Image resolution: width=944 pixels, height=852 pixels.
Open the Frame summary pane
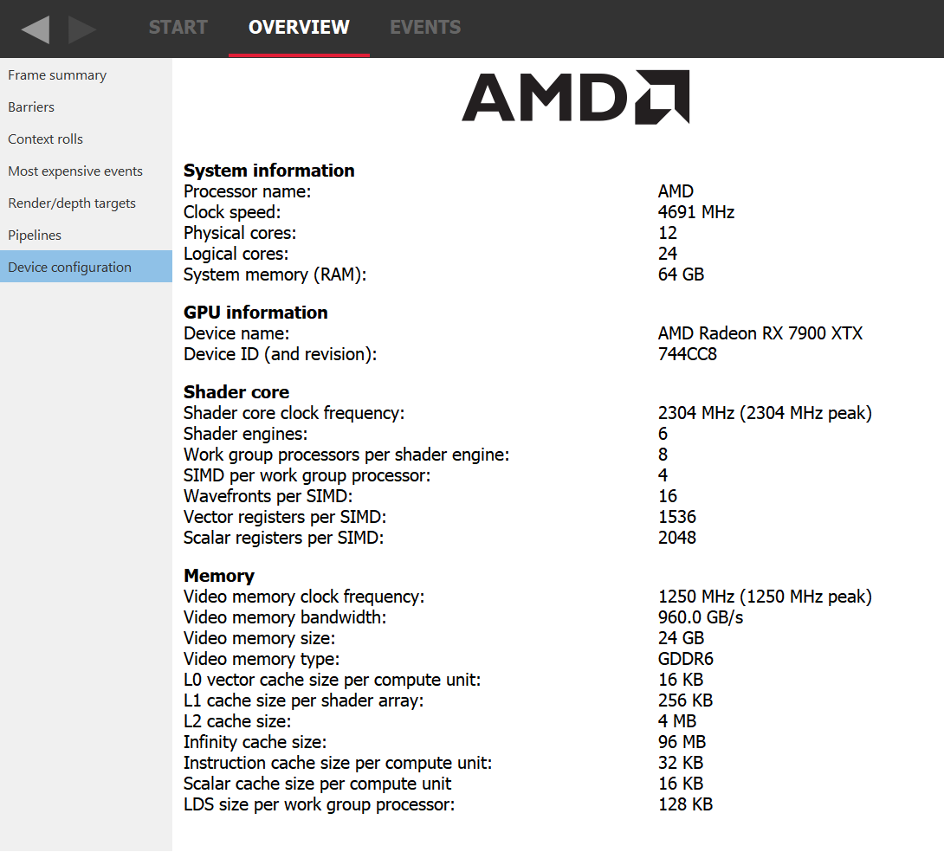(57, 75)
